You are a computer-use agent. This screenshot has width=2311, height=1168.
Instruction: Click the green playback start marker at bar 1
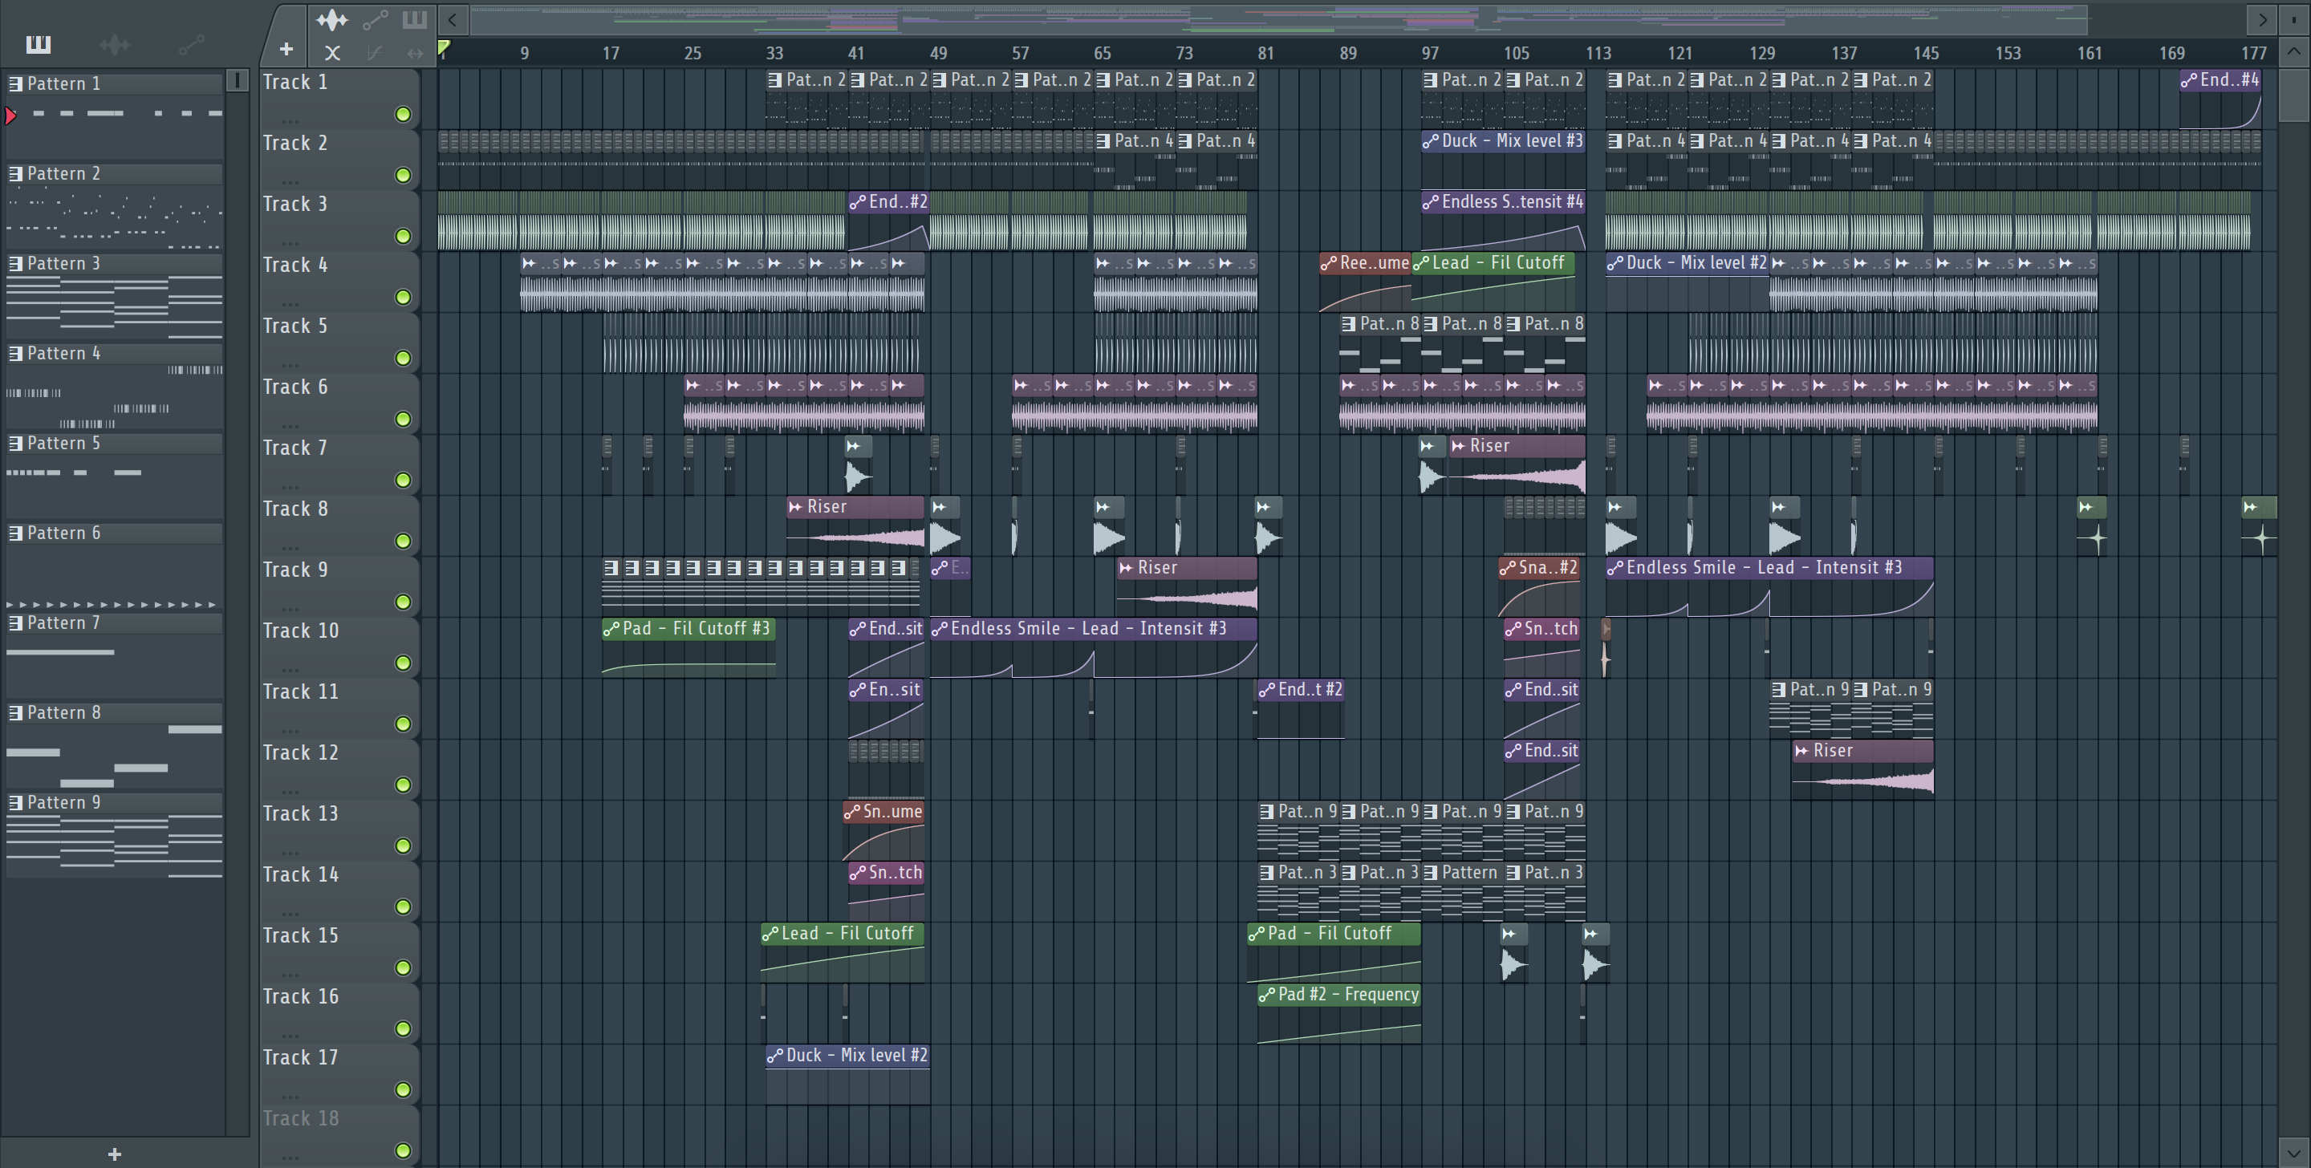pyautogui.click(x=443, y=47)
